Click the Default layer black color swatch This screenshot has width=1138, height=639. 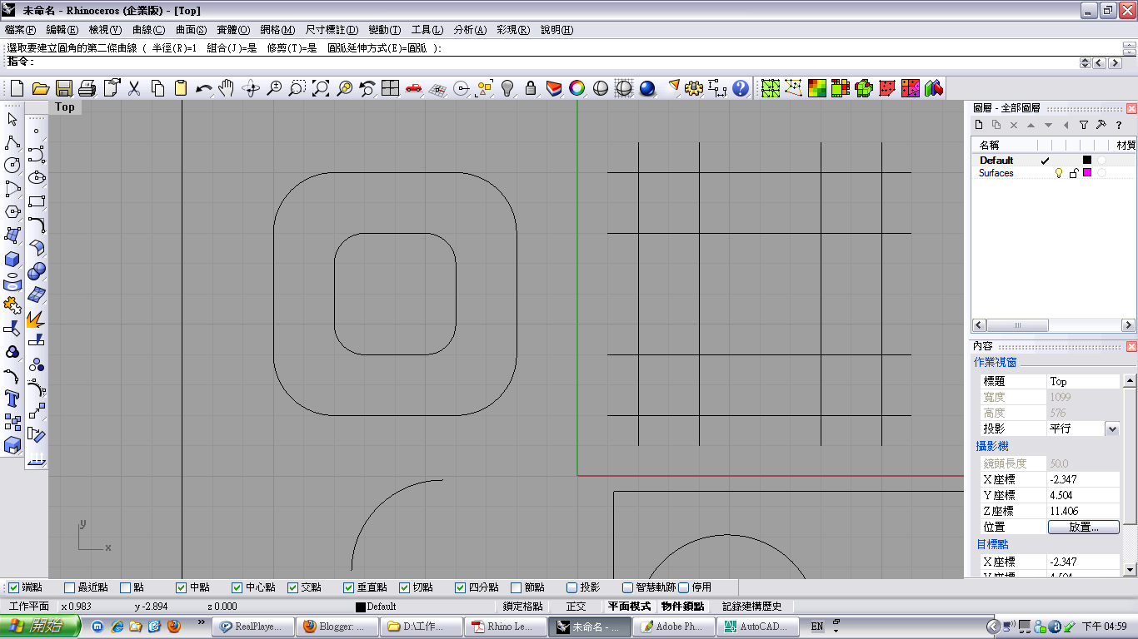[x=1086, y=161]
